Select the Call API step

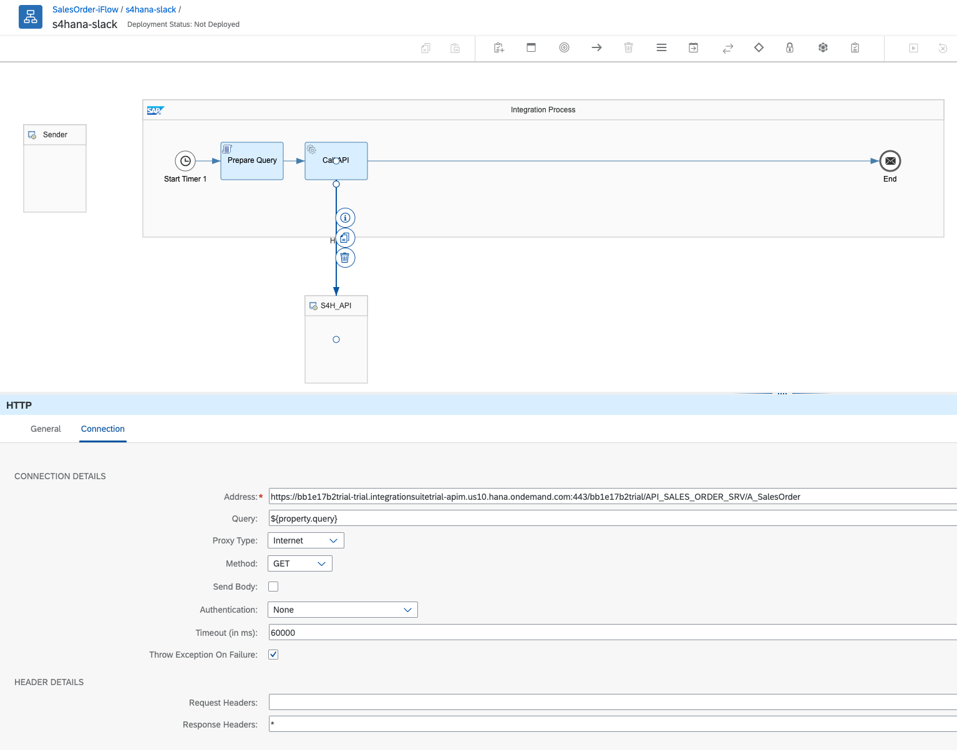click(336, 161)
